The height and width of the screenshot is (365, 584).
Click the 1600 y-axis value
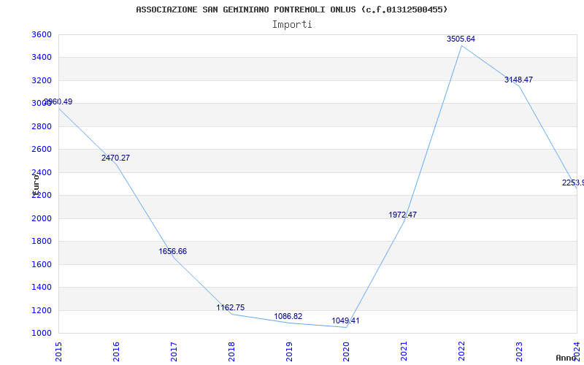pos(42,264)
